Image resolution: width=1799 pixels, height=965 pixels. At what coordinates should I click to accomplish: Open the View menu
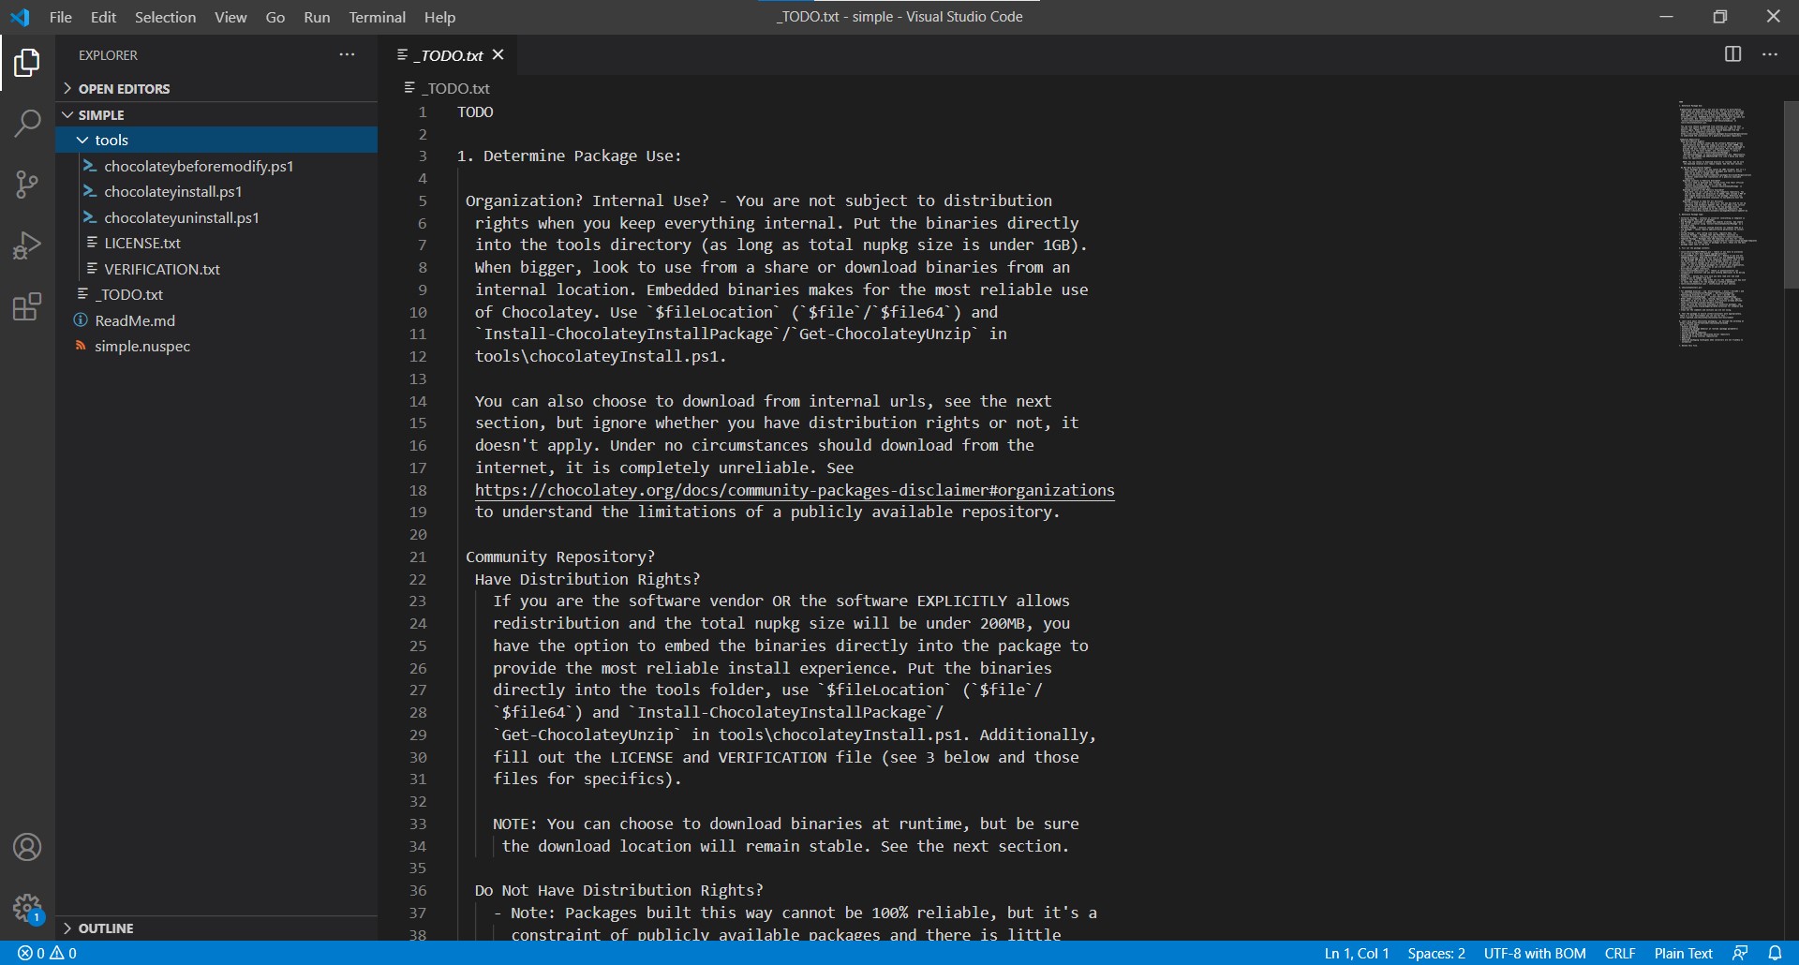click(x=230, y=17)
